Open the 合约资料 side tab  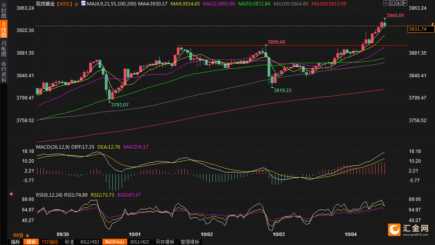[x=4, y=71]
